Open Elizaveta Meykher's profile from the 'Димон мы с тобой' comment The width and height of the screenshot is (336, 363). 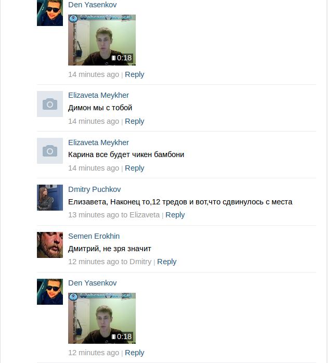[x=98, y=95]
